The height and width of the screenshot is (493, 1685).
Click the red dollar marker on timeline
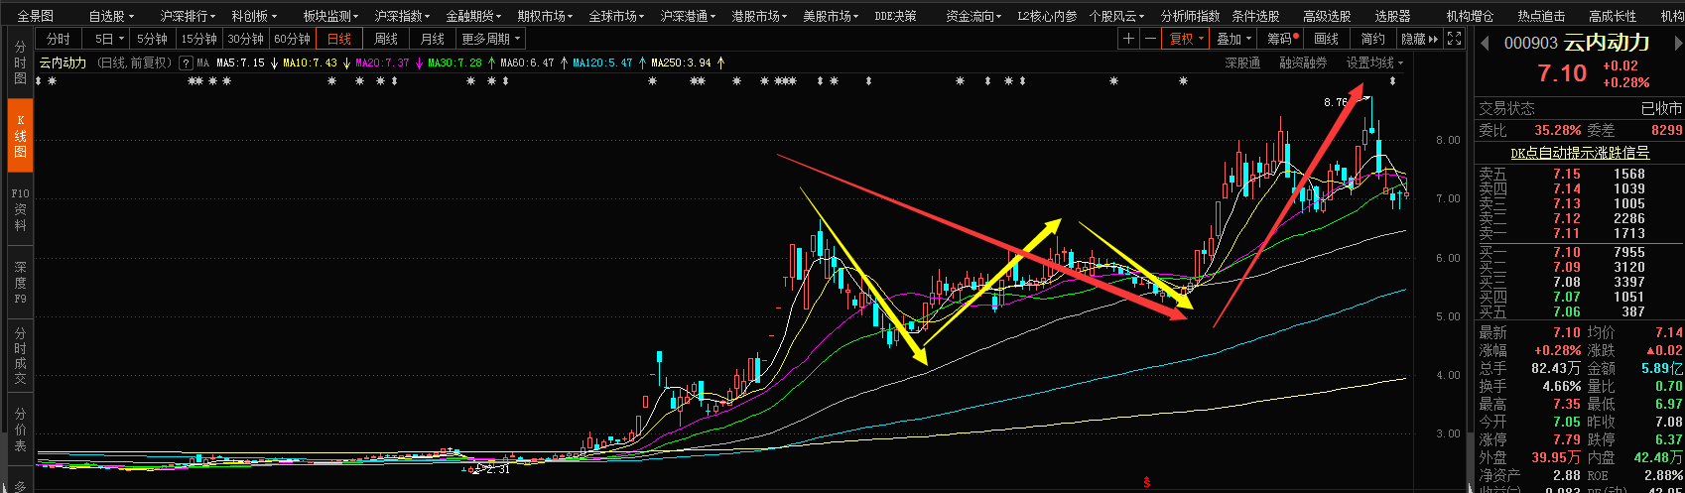(1147, 482)
